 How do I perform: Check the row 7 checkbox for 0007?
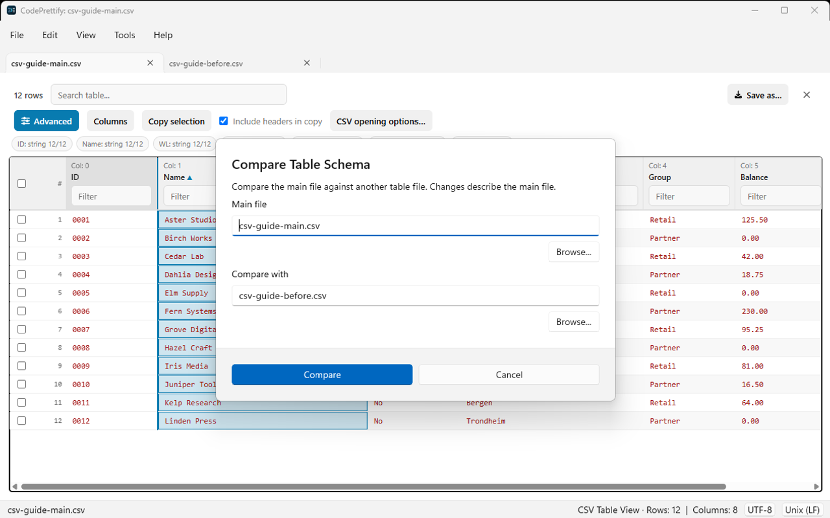pos(21,329)
